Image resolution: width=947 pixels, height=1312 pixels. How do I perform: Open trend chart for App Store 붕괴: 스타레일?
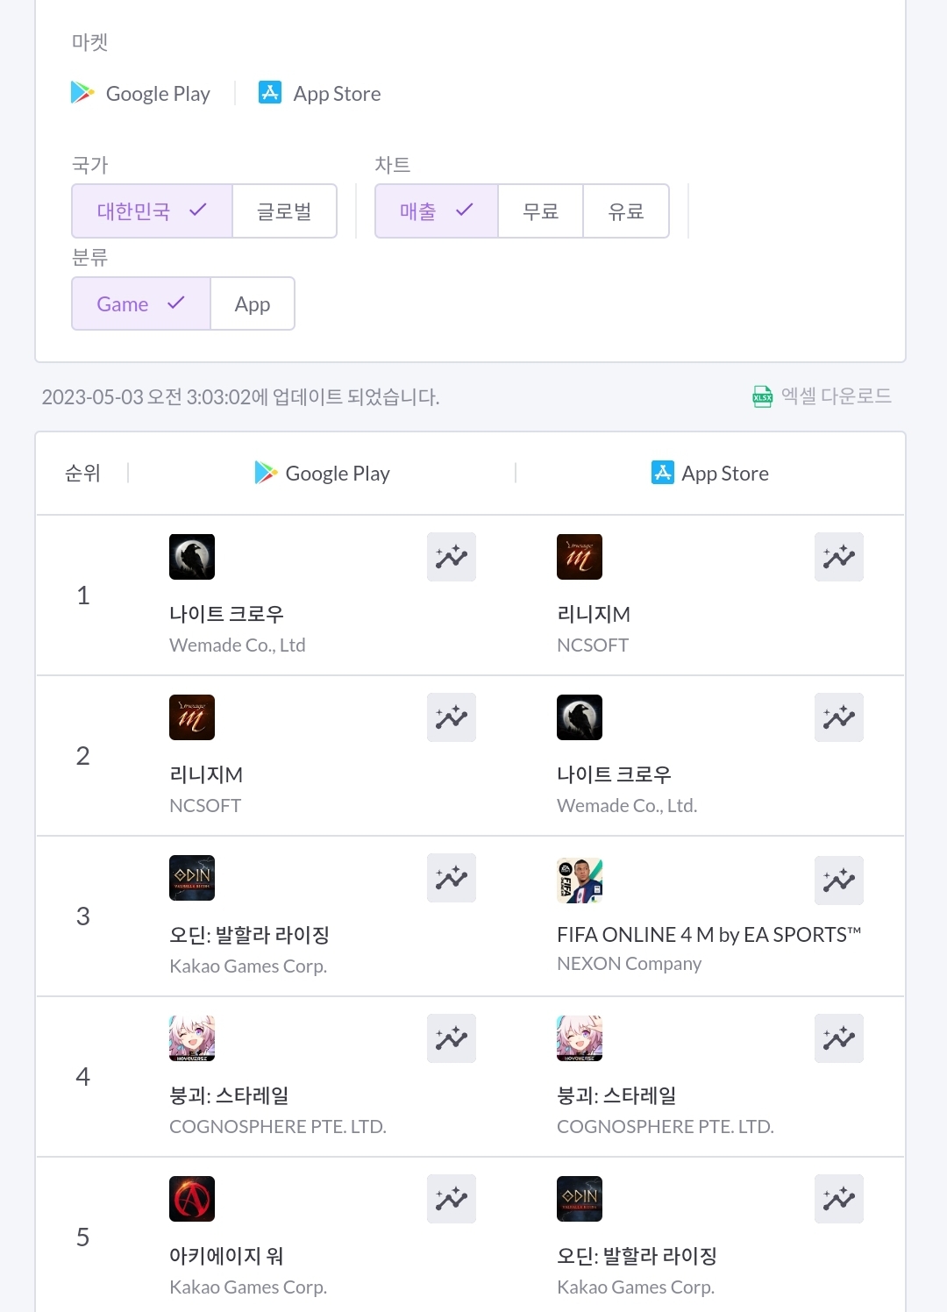coord(838,1038)
